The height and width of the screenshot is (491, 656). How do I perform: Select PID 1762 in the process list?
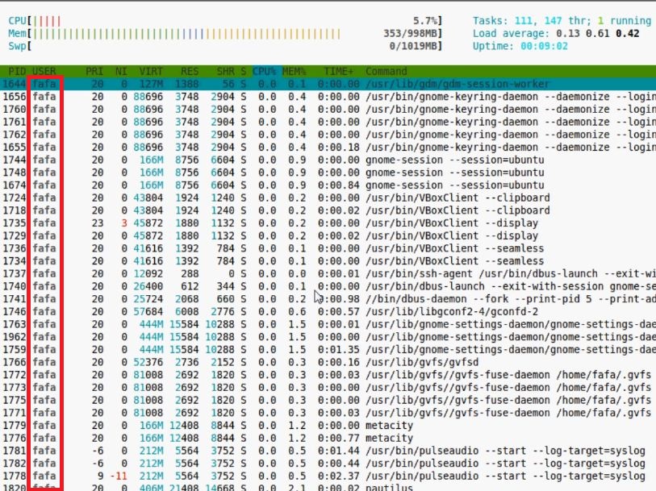(15, 135)
